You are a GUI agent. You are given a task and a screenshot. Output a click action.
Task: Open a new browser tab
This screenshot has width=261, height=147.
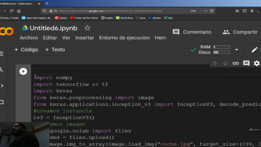click(47, 3)
